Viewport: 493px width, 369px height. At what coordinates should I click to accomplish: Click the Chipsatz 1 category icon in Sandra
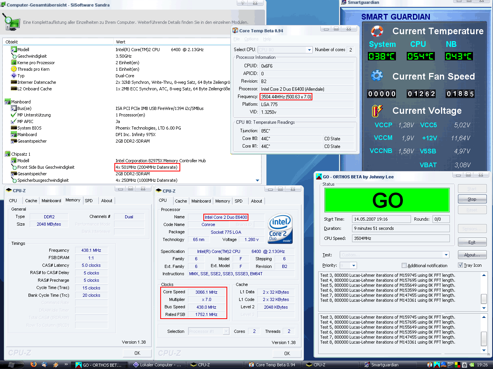[x=7, y=154]
